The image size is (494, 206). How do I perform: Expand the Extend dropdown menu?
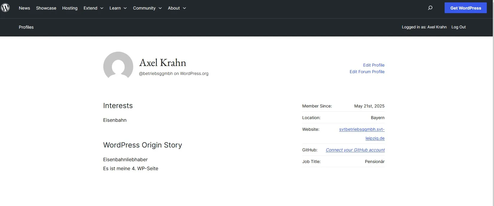[x=93, y=8]
